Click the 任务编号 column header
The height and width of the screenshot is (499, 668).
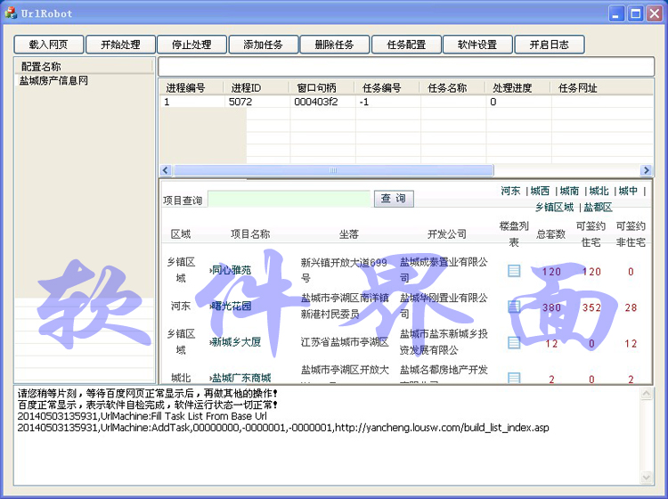[x=387, y=88]
